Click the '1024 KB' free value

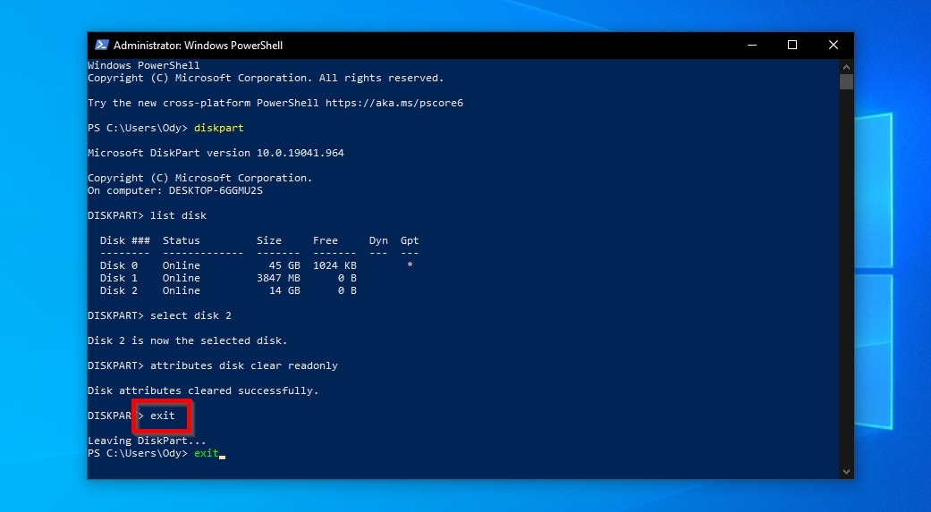[334, 265]
